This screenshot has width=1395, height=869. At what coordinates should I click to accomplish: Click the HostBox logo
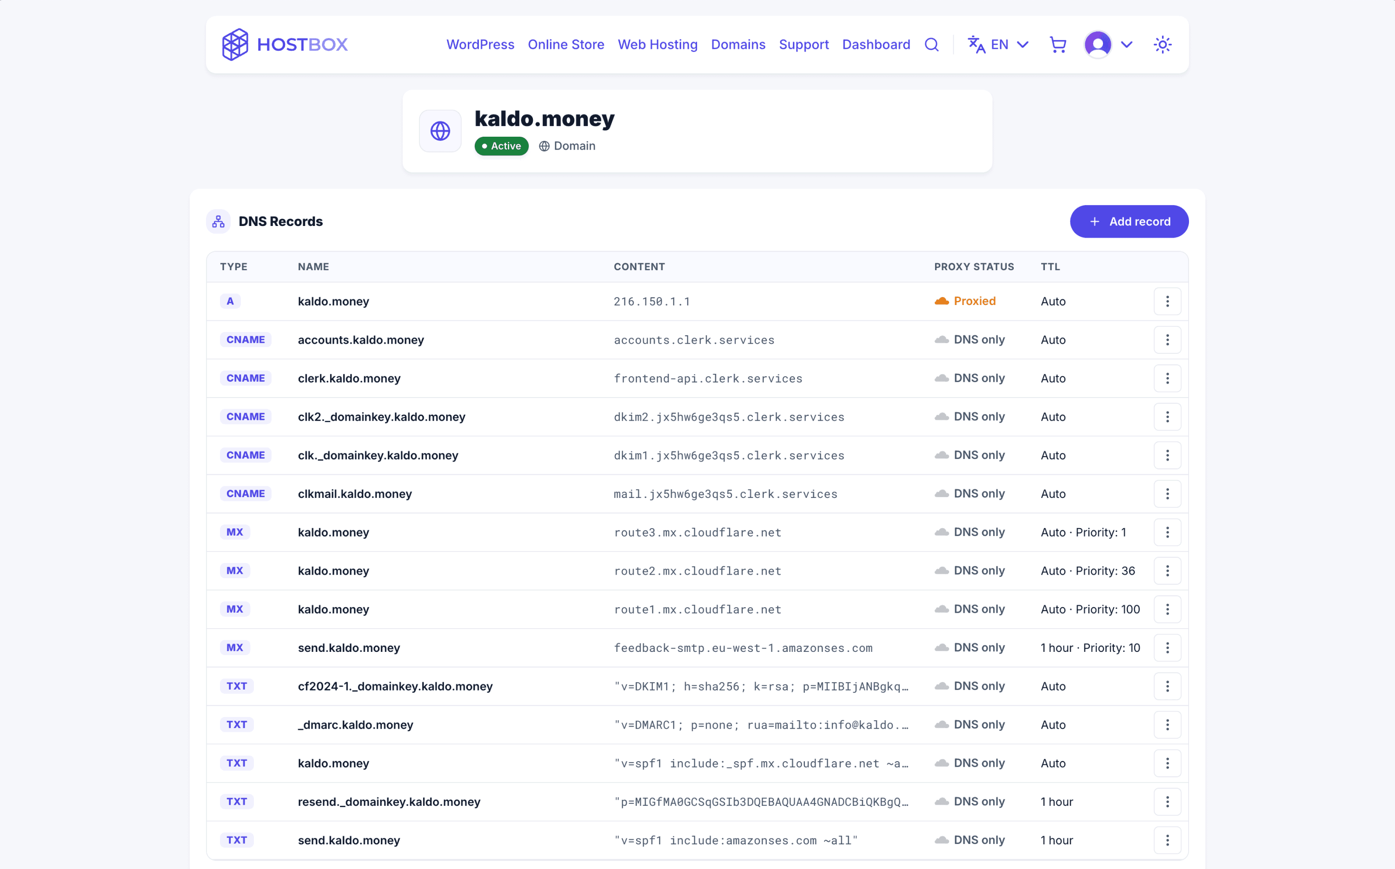[x=285, y=44]
